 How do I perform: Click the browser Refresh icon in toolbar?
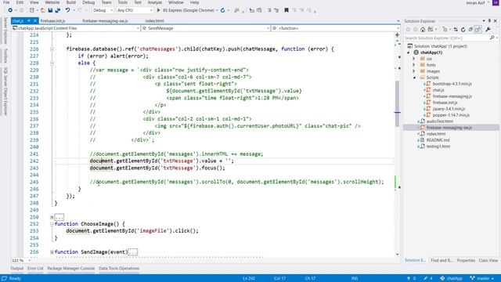pyautogui.click(x=222, y=10)
